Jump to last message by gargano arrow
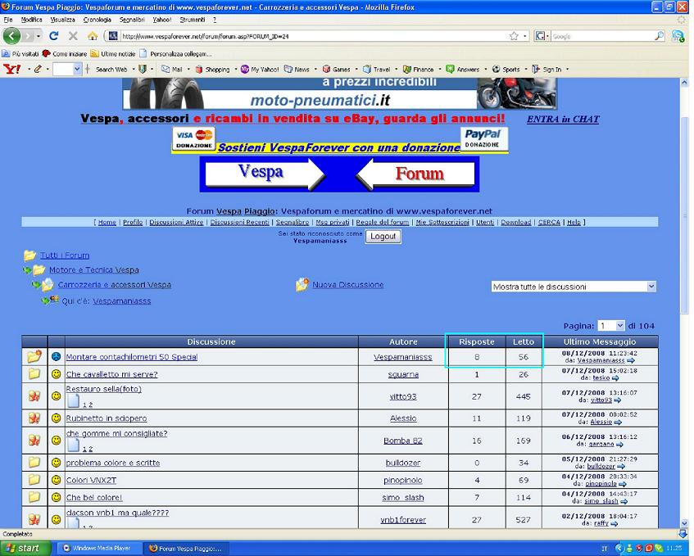The height and width of the screenshot is (556, 694). (x=619, y=444)
